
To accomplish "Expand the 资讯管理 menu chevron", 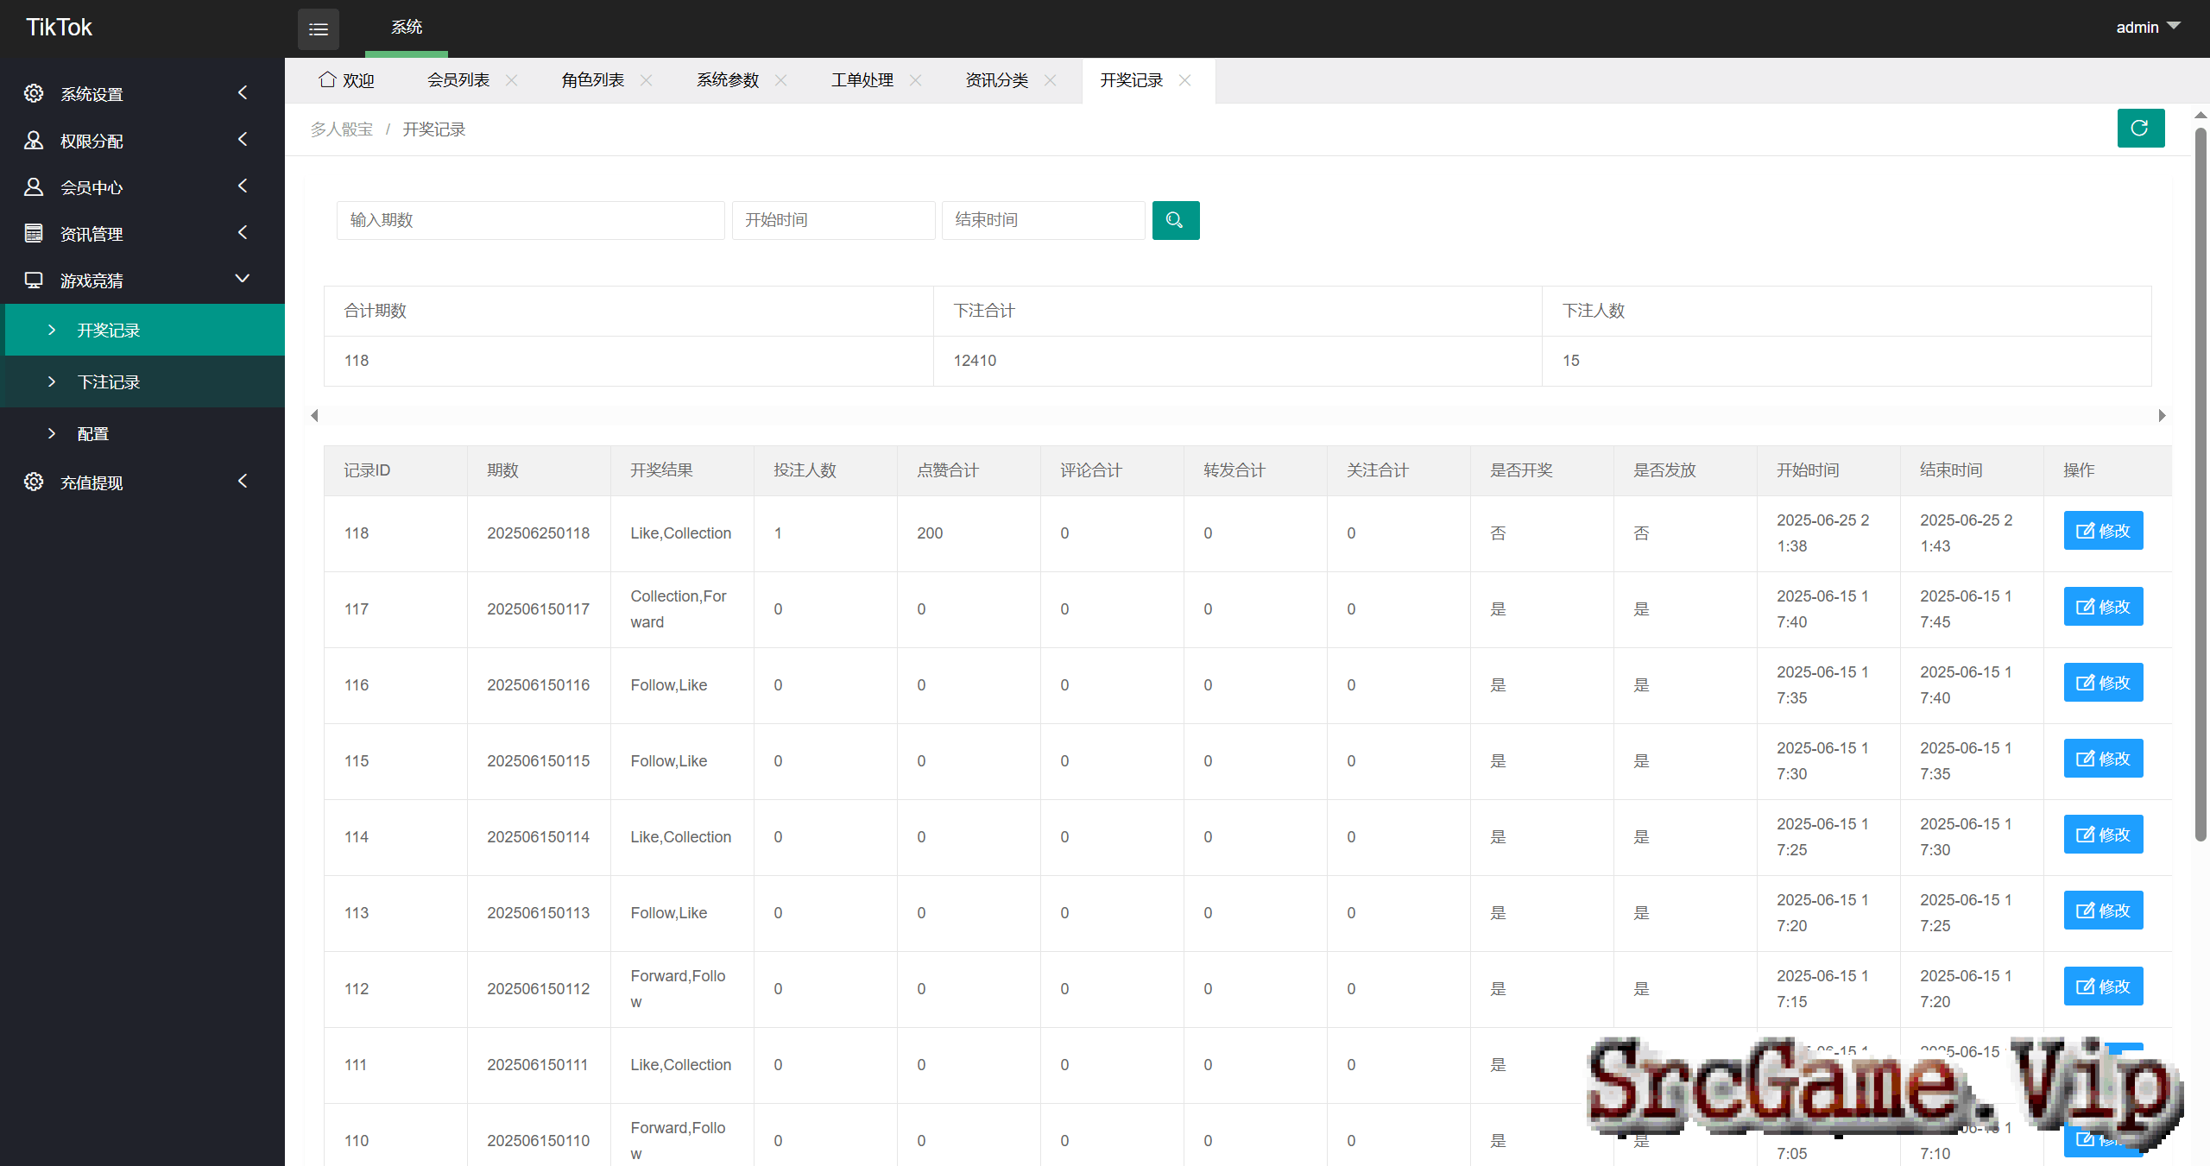I will coord(243,232).
